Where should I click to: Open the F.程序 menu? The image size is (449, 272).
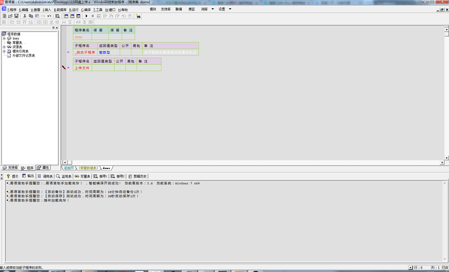12,10
